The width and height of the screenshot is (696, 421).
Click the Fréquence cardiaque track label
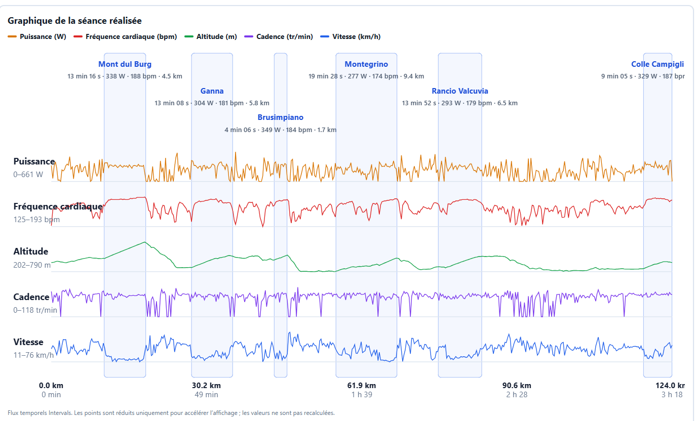(x=58, y=206)
